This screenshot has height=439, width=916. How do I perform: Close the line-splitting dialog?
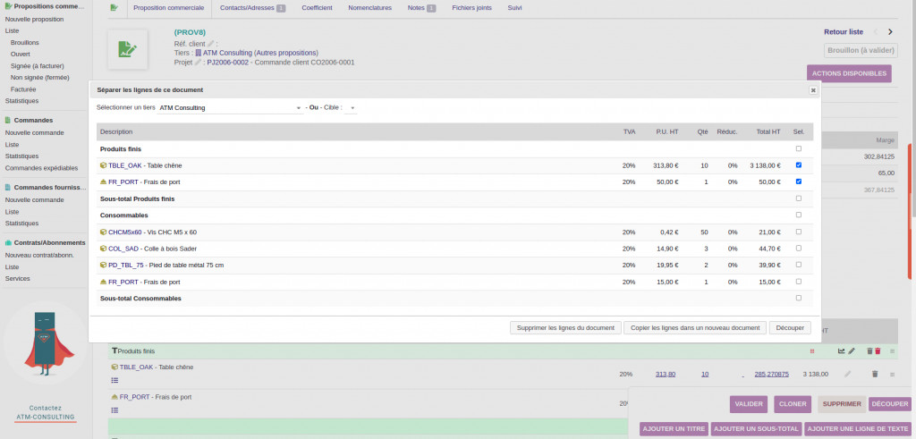[x=813, y=90]
